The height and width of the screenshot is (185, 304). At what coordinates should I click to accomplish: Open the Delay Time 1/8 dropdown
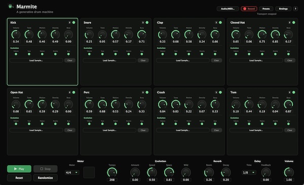[x=249, y=173]
